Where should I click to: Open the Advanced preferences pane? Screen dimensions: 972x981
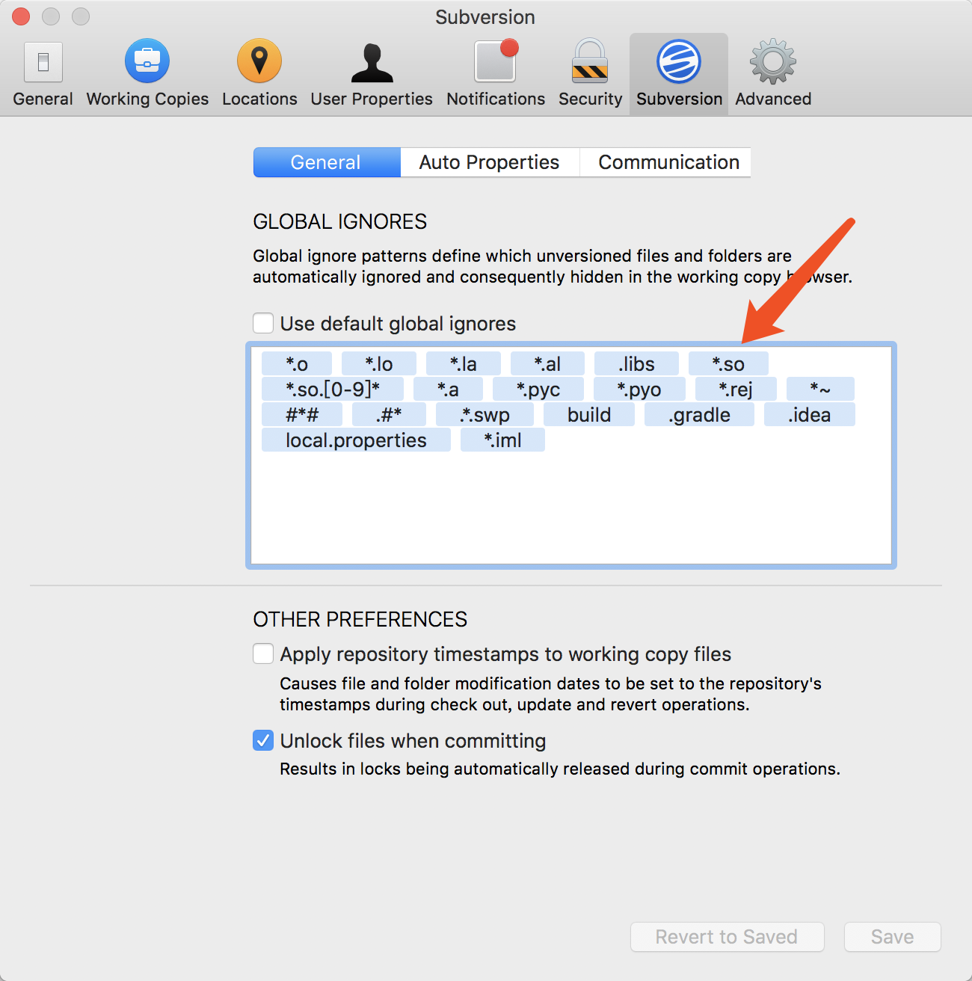pyautogui.click(x=773, y=73)
